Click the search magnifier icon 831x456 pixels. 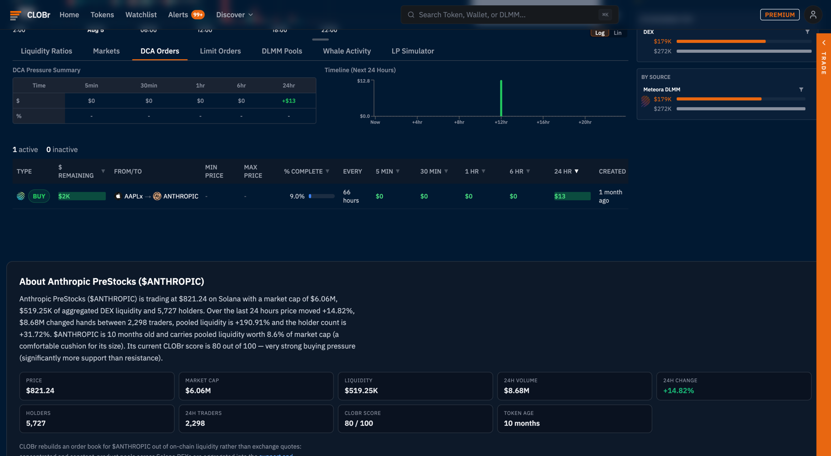click(411, 15)
